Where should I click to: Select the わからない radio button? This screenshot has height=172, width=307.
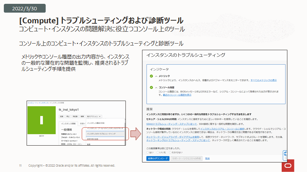pos(170,152)
